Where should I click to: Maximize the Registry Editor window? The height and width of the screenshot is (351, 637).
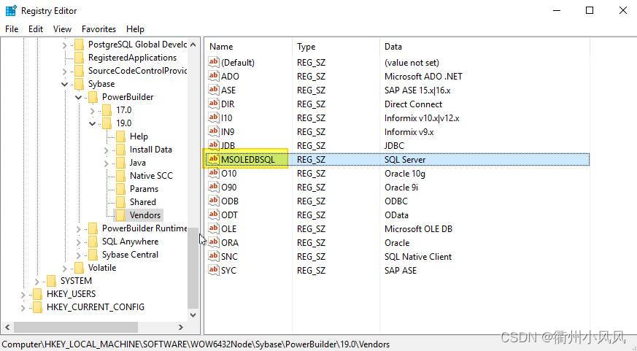(590, 10)
